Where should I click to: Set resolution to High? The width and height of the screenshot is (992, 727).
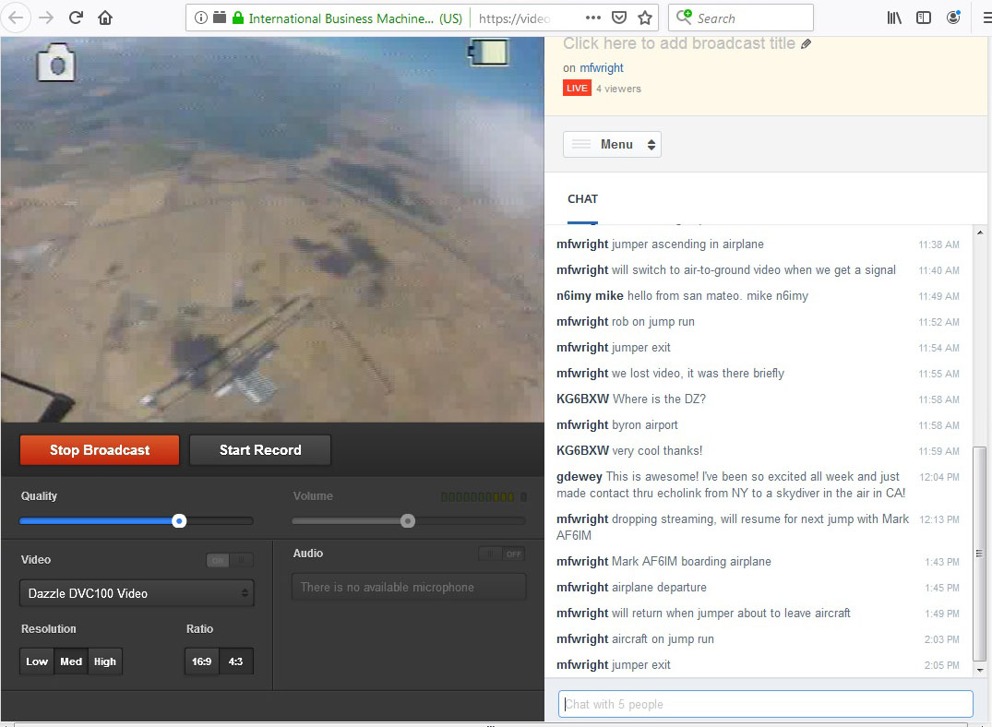click(x=105, y=661)
